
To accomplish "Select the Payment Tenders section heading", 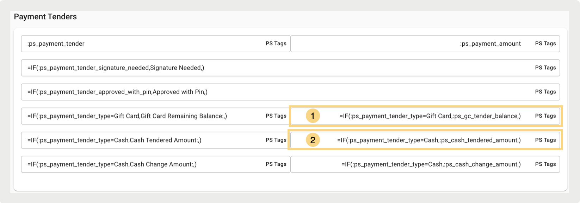I will click(45, 17).
